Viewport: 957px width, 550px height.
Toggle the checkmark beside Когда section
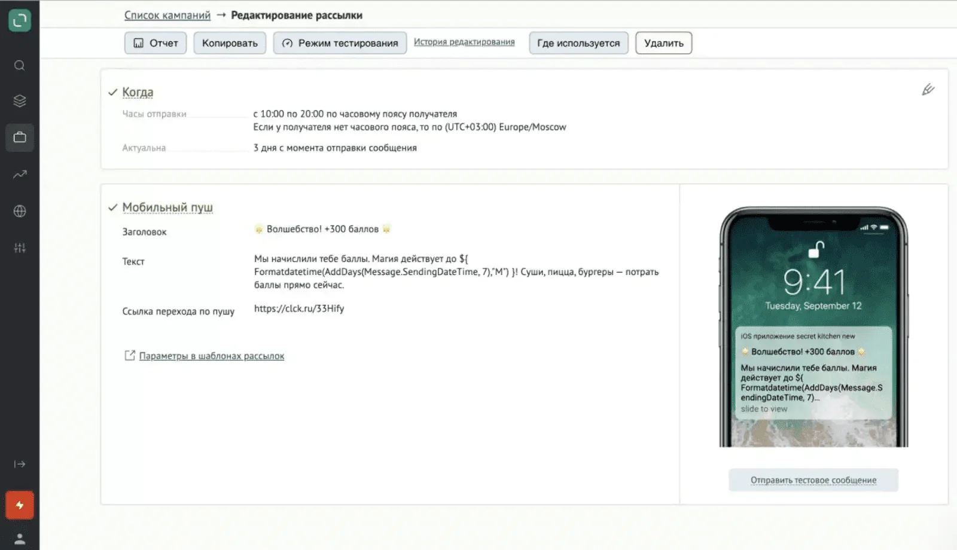coord(112,92)
